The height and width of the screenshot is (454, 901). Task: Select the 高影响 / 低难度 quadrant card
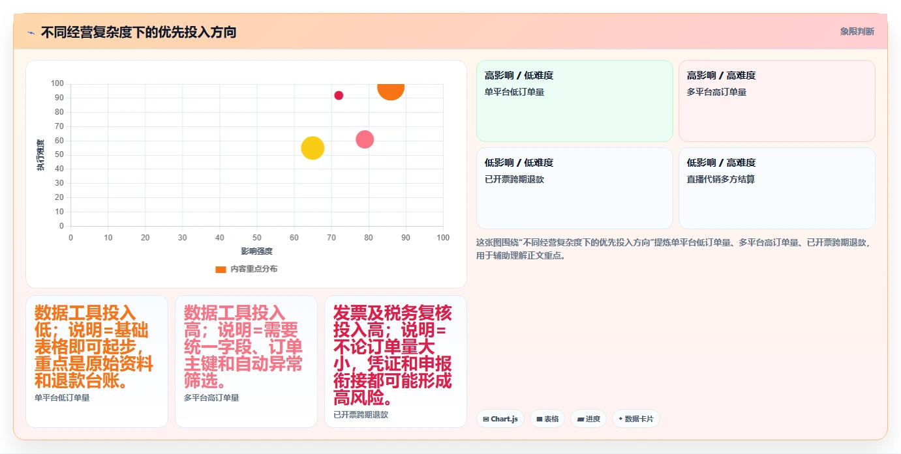[574, 101]
